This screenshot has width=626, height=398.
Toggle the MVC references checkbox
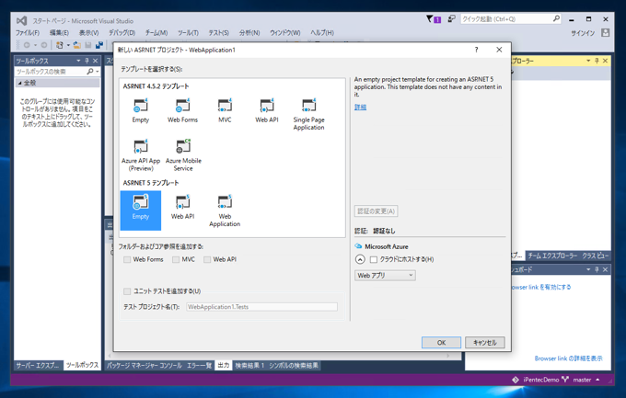tap(176, 259)
